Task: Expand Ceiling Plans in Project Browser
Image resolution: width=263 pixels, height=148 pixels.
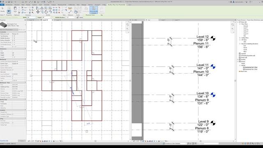Action: 240,38
